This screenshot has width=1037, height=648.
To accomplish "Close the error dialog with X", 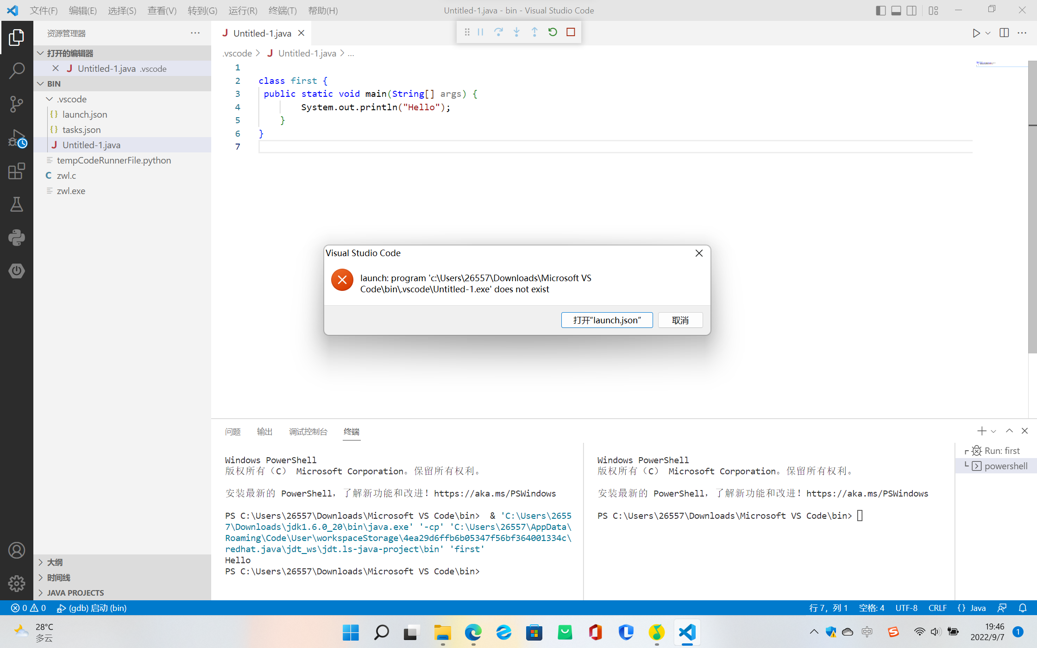I will [x=699, y=253].
